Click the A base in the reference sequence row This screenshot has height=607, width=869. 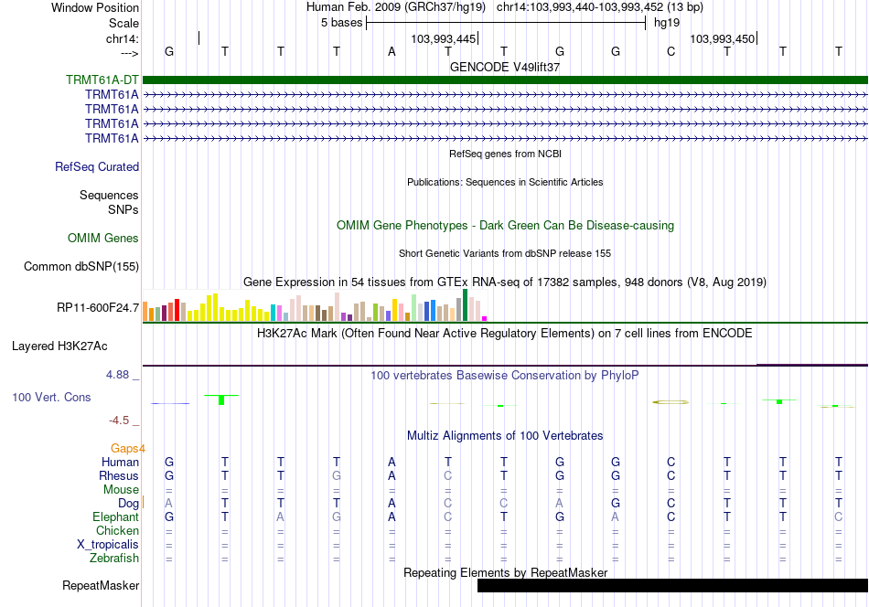(392, 51)
